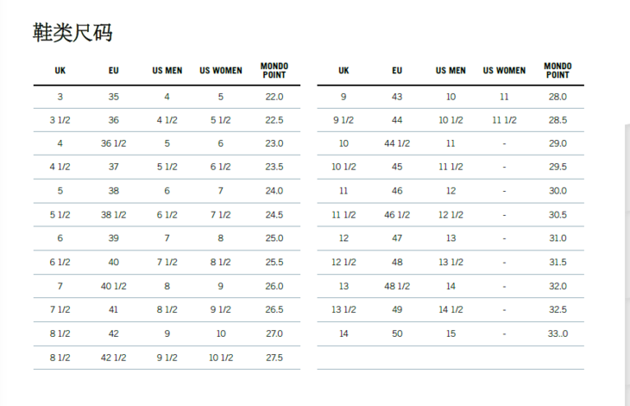Click the EU size 48 1/2 cell

(x=397, y=286)
